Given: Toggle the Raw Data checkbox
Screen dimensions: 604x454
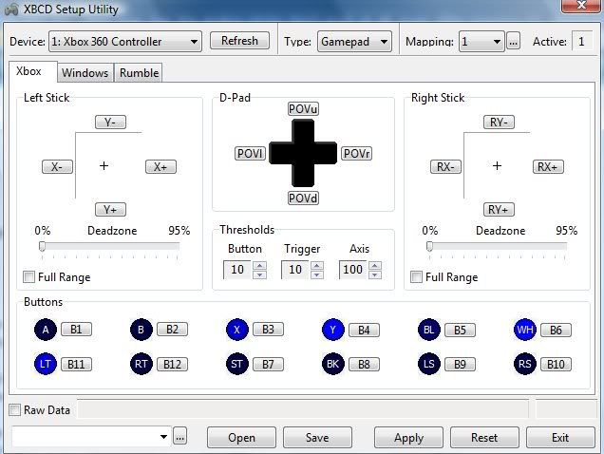Looking at the screenshot, I should coord(14,410).
